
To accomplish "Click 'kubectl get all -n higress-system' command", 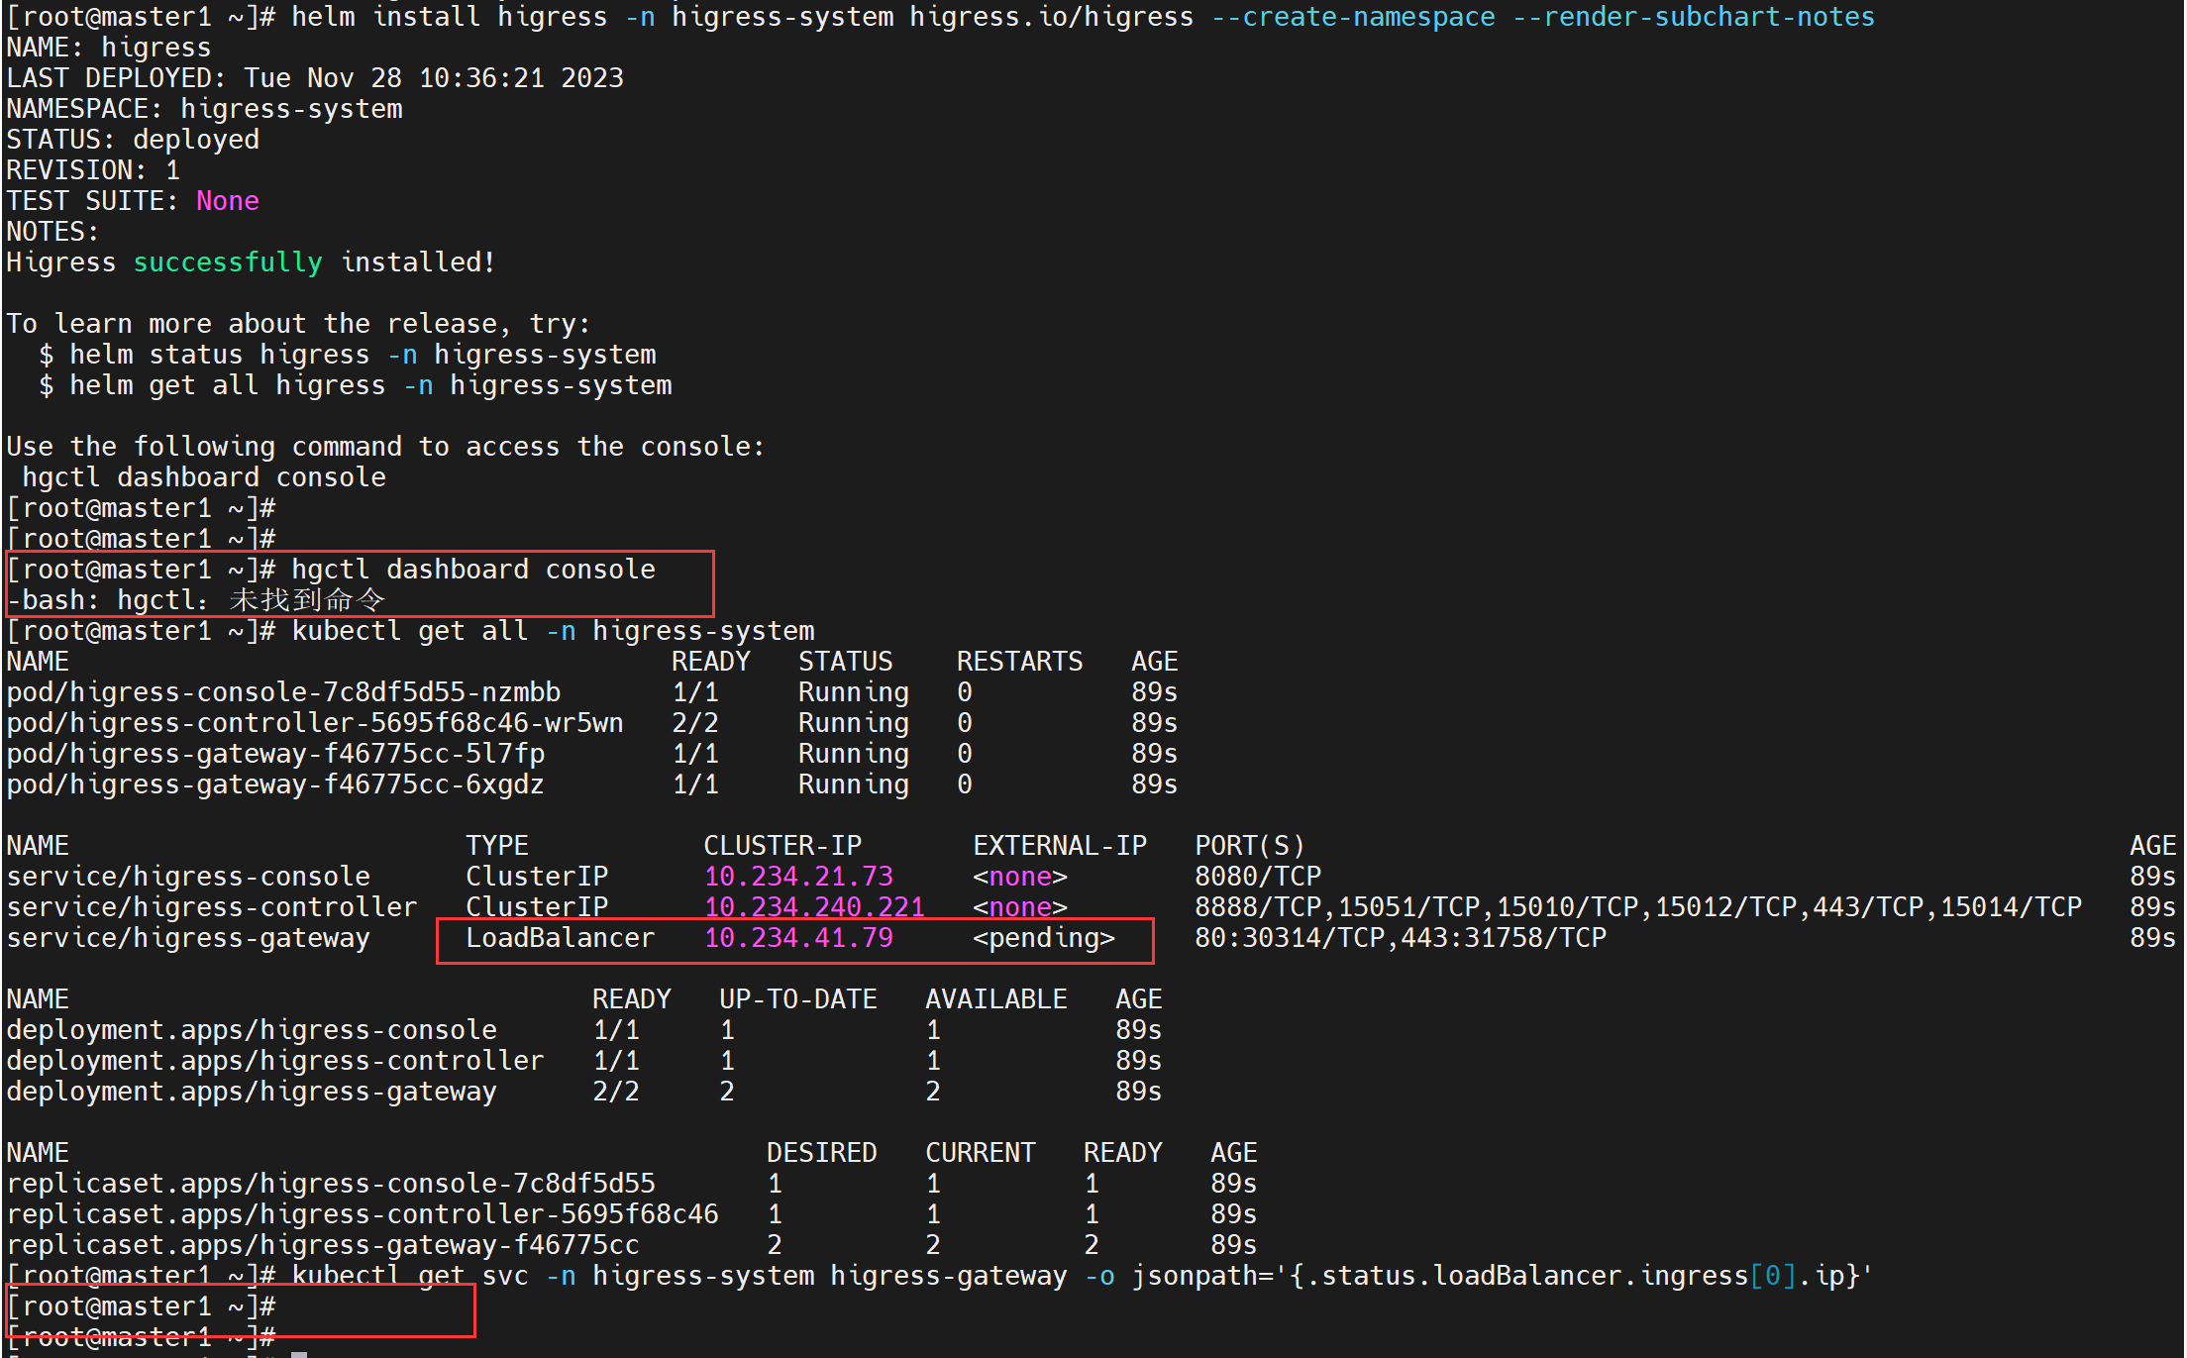I will (552, 631).
